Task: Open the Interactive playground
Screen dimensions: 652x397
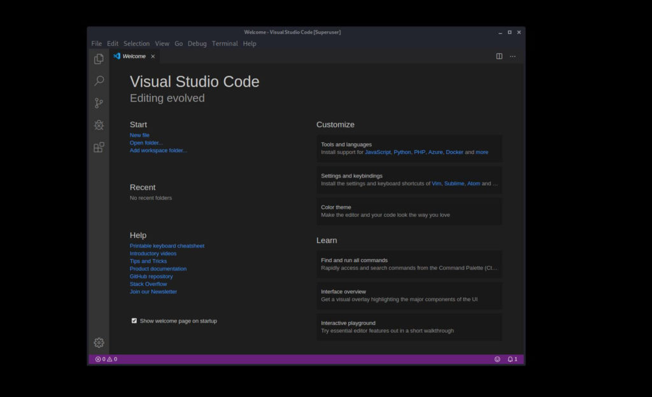Action: click(409, 326)
